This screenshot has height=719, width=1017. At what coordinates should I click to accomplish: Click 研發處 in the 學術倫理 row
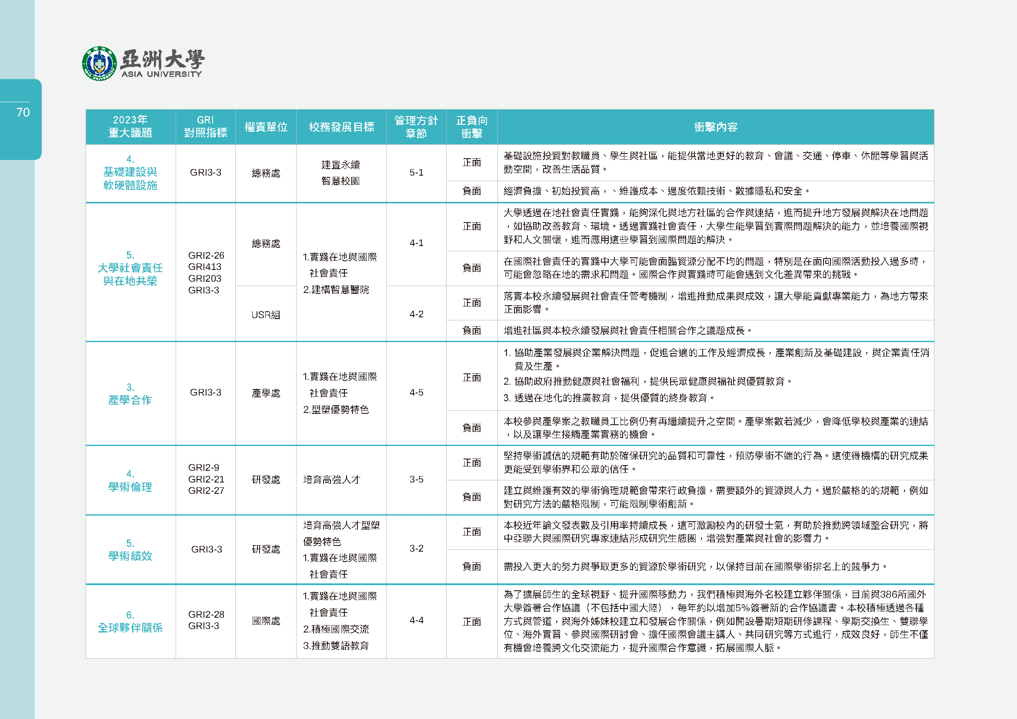(266, 479)
